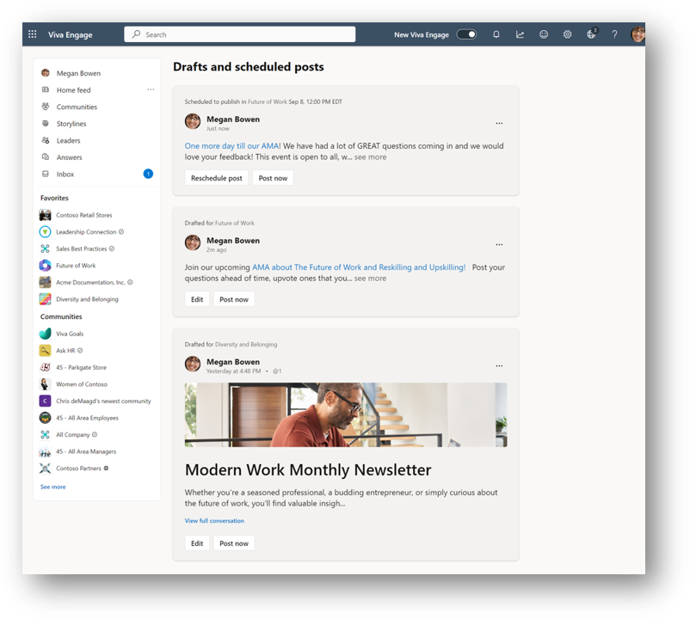Open help question mark icon
Viewport: 690px width, 619px height.
[615, 34]
